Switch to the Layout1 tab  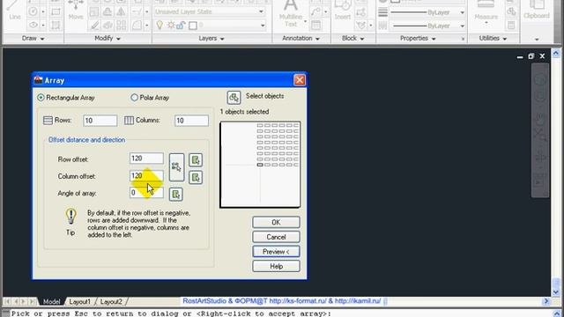(79, 301)
